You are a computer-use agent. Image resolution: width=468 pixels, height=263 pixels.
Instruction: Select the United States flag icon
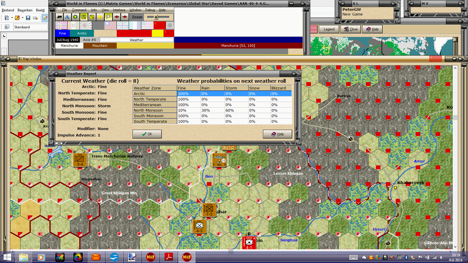147,25
